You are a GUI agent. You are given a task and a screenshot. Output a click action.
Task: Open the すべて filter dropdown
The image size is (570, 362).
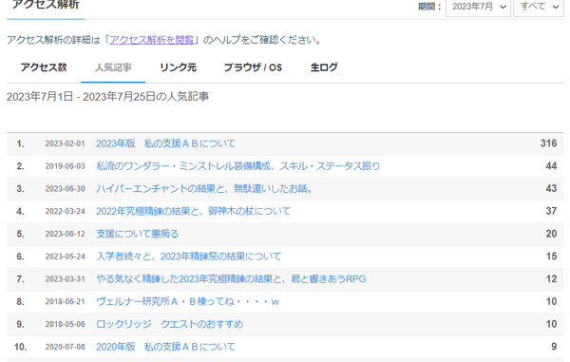tap(539, 8)
